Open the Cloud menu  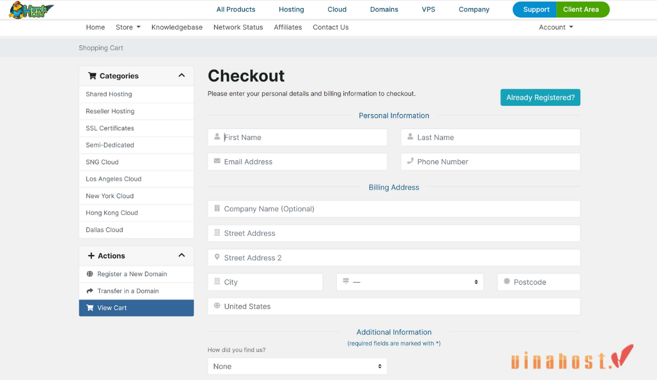pyautogui.click(x=337, y=9)
